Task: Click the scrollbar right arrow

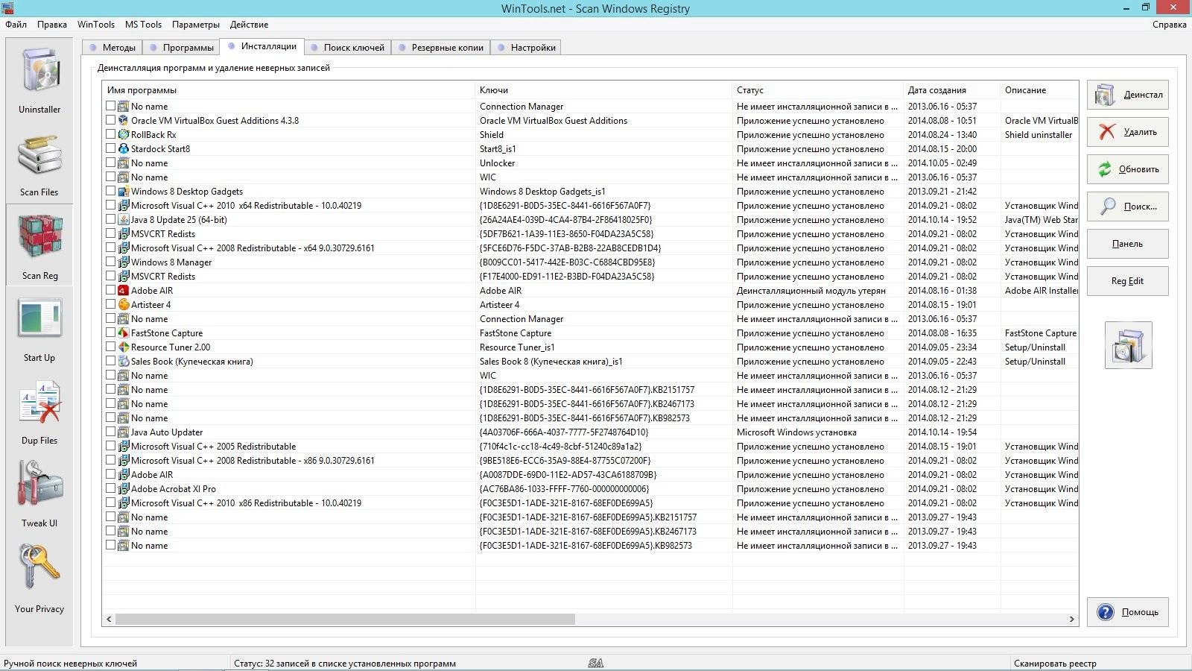Action: [x=1072, y=619]
